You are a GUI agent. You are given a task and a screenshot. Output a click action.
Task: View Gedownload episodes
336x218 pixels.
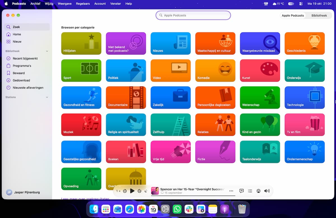click(27, 80)
